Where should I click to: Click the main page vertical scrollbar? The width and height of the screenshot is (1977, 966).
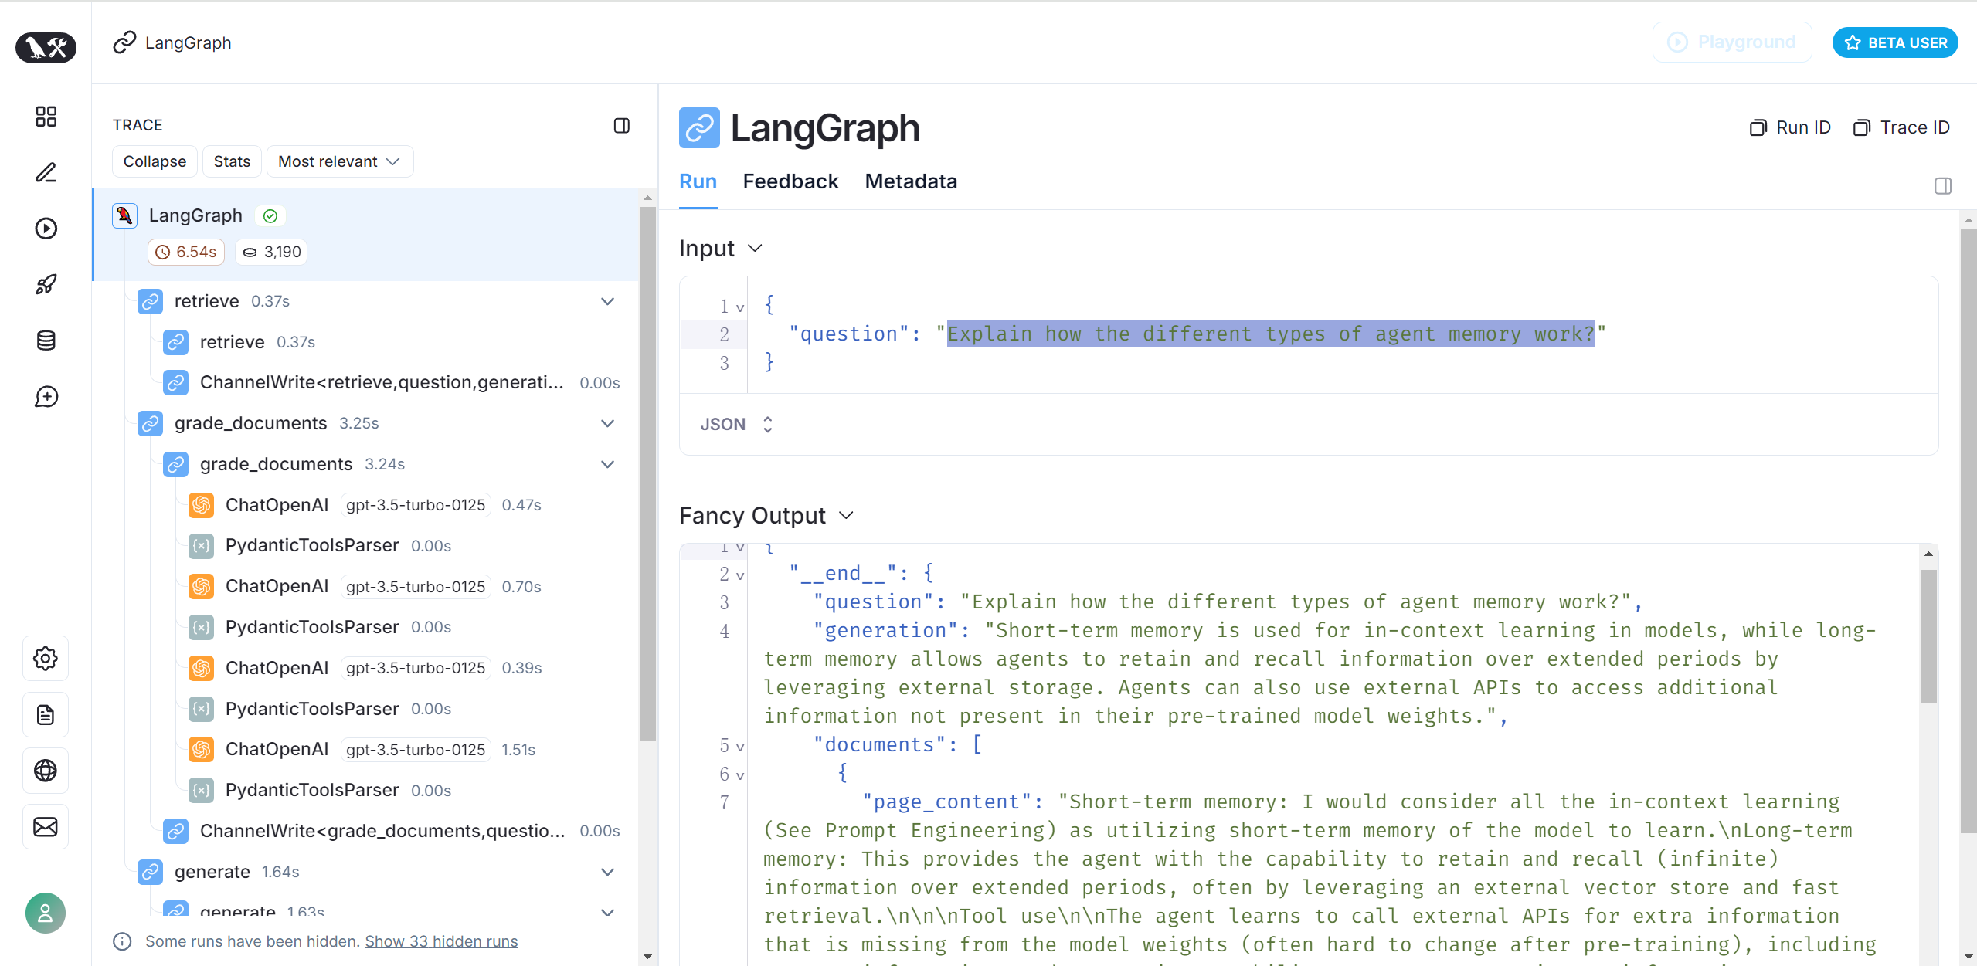(1969, 531)
